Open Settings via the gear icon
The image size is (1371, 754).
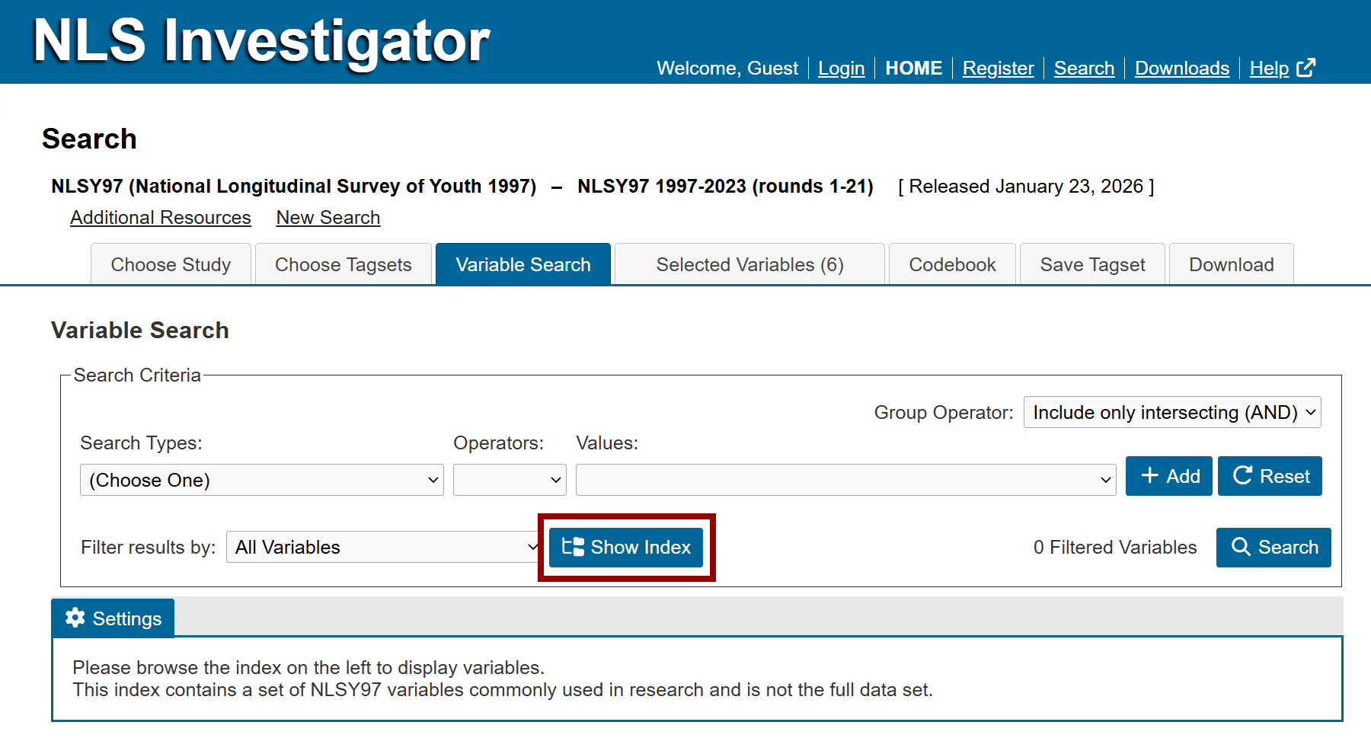click(75, 618)
